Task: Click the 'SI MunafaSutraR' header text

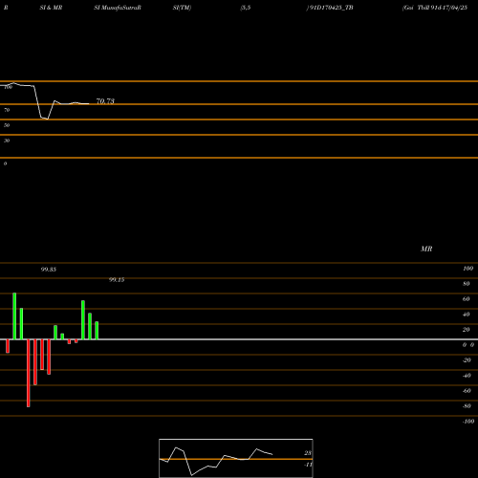Action: coord(118,8)
